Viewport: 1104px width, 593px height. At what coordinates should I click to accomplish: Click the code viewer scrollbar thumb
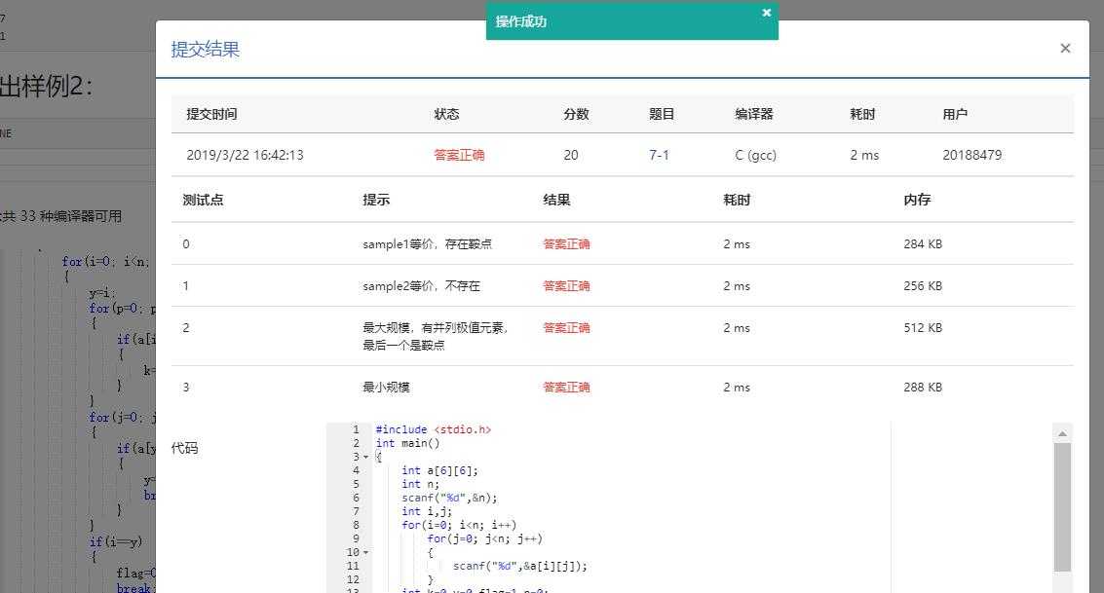(x=1062, y=506)
